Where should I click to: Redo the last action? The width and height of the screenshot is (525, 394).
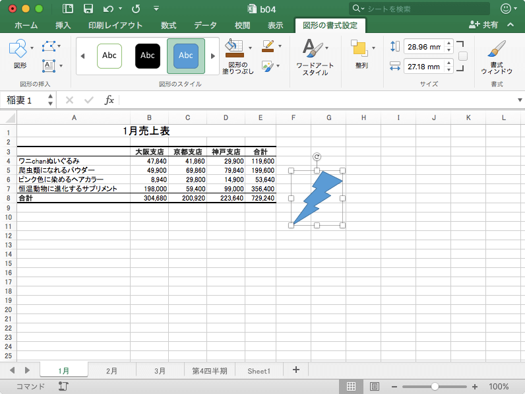pyautogui.click(x=136, y=9)
